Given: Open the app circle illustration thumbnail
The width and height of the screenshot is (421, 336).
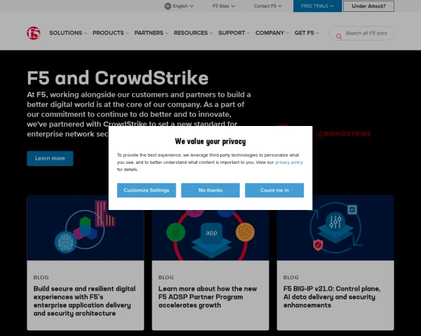Looking at the screenshot, I should tap(210, 235).
